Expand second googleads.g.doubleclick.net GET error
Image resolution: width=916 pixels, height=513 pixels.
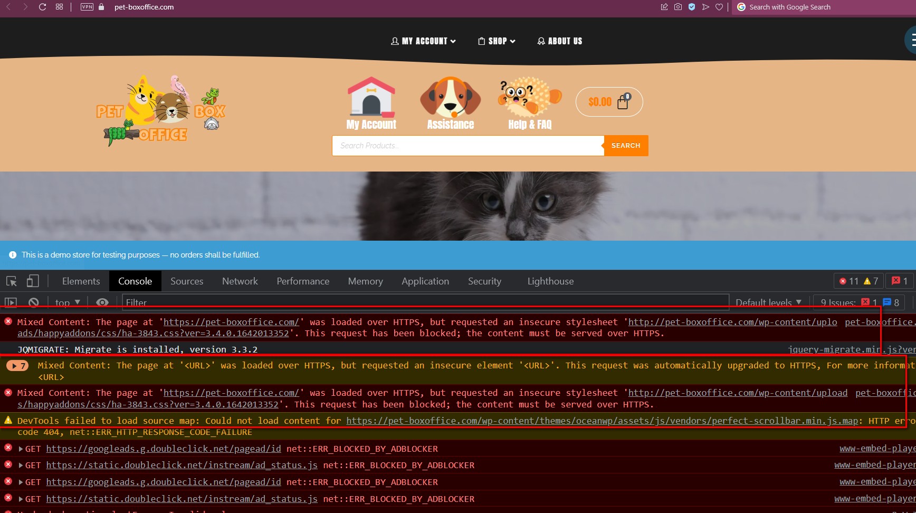(21, 482)
